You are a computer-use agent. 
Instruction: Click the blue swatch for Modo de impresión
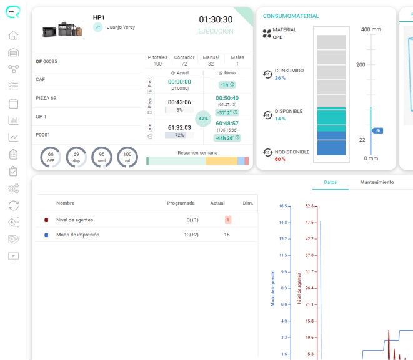tap(46, 235)
